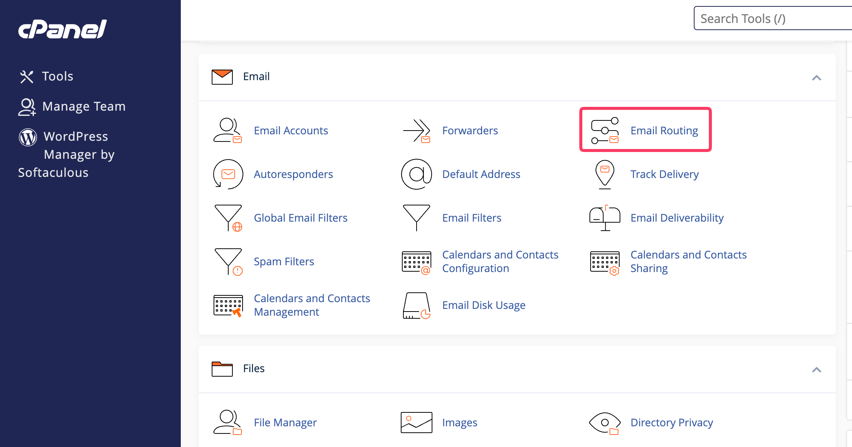Open the Global Email Filters link
The image size is (852, 447).
click(x=301, y=218)
